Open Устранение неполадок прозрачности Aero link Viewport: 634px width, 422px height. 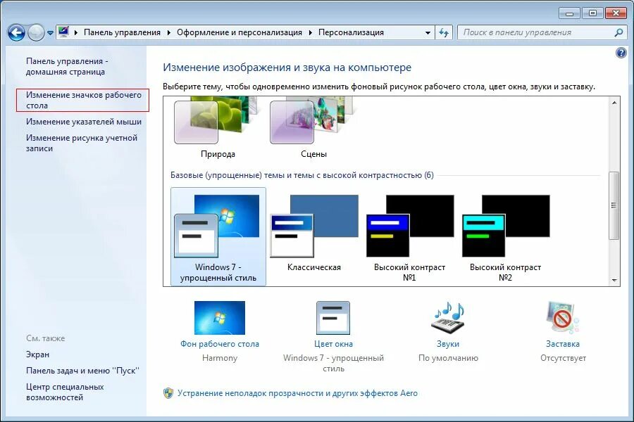coord(297,393)
